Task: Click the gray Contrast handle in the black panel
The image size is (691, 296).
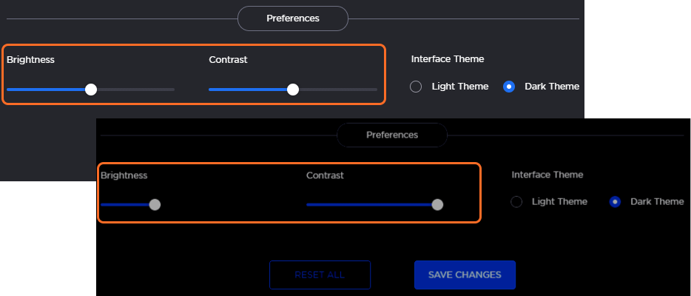Action: tap(437, 205)
